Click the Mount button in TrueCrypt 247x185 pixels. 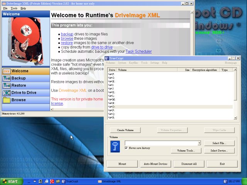coord(122,164)
